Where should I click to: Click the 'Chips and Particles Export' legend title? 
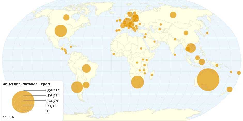point(26,84)
